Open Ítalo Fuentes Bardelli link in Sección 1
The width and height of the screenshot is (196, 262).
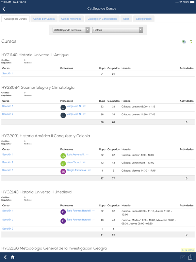pos(79,210)
